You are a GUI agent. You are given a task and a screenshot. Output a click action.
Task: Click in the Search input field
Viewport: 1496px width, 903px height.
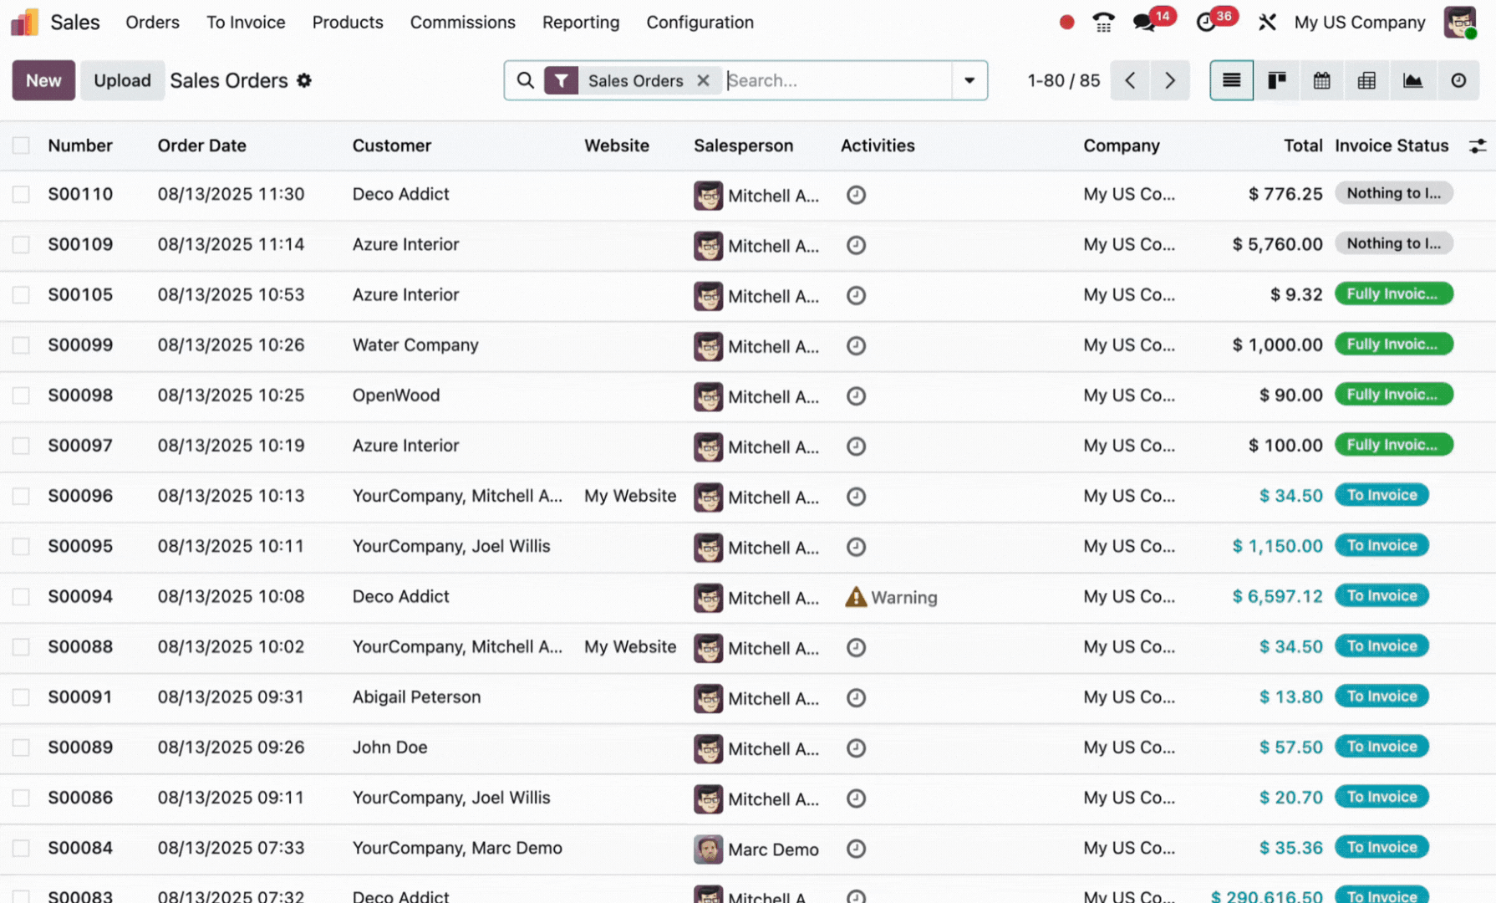837,80
